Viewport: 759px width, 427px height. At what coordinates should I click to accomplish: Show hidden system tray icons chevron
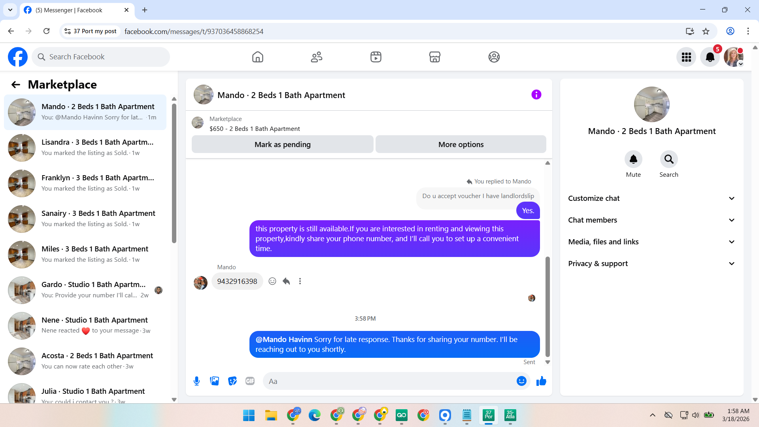(653, 415)
